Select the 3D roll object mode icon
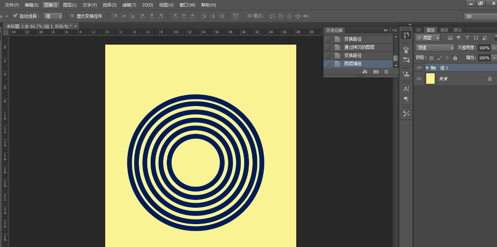Image resolution: width=497 pixels, height=247 pixels. 281,16
